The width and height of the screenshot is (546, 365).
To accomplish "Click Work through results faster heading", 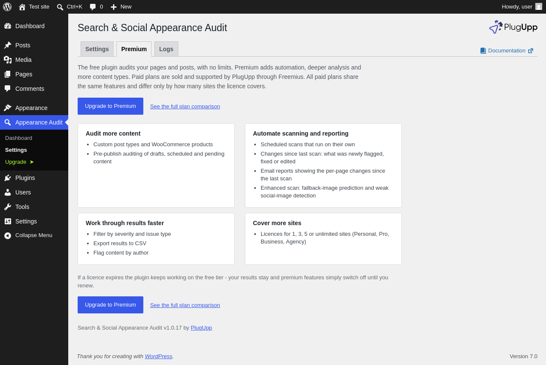I will pos(125,223).
